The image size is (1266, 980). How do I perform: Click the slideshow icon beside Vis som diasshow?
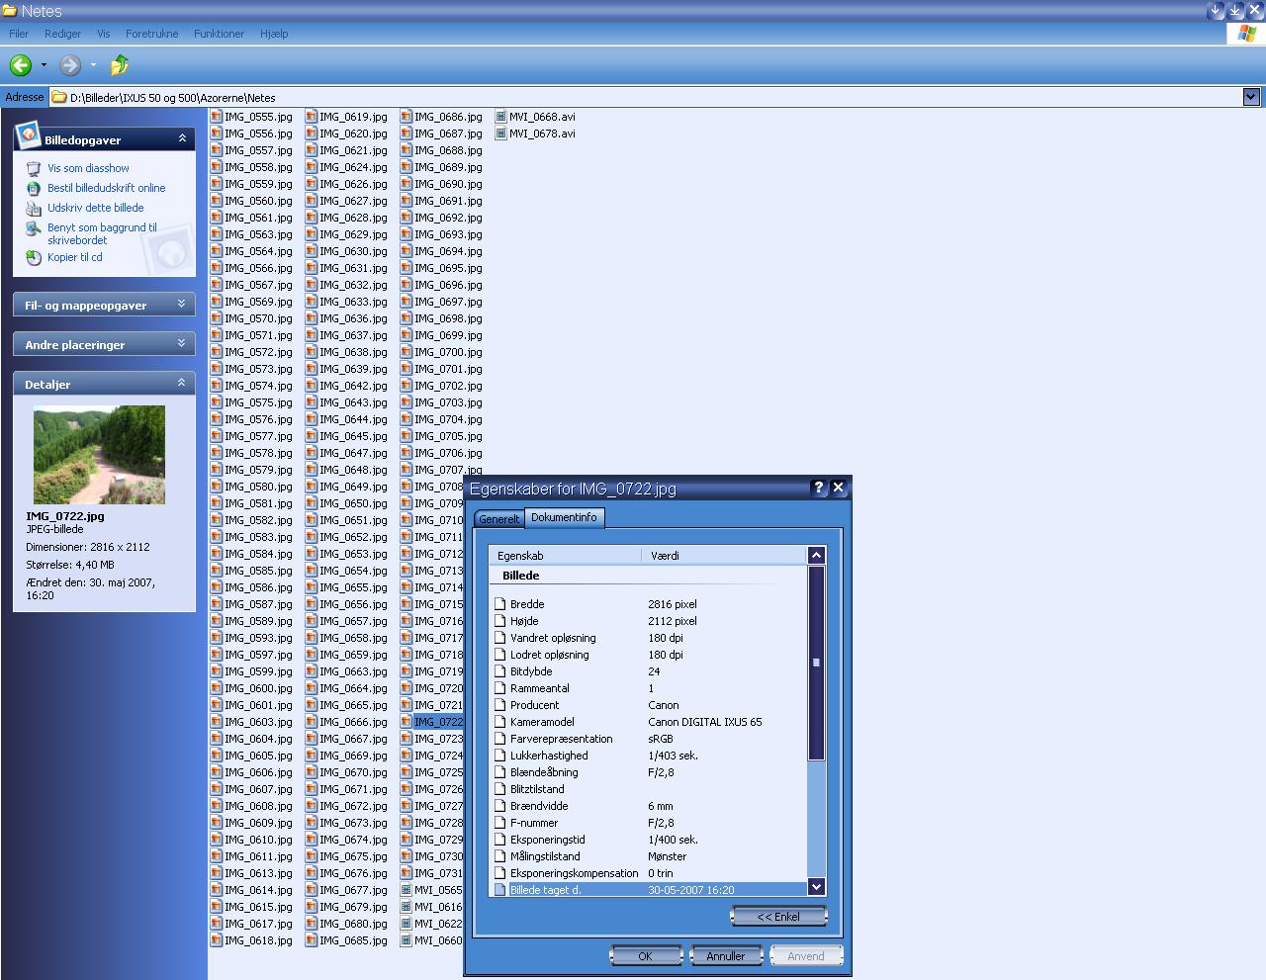[x=34, y=169]
